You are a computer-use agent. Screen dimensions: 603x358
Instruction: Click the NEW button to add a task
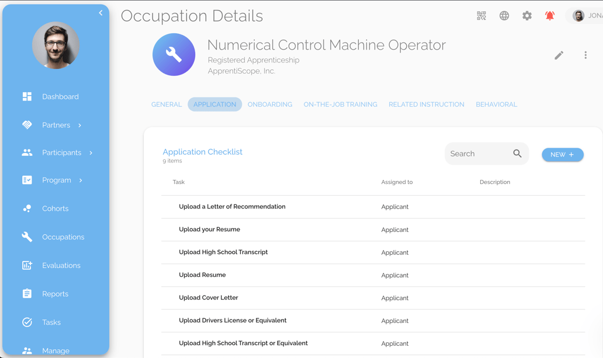tap(562, 154)
